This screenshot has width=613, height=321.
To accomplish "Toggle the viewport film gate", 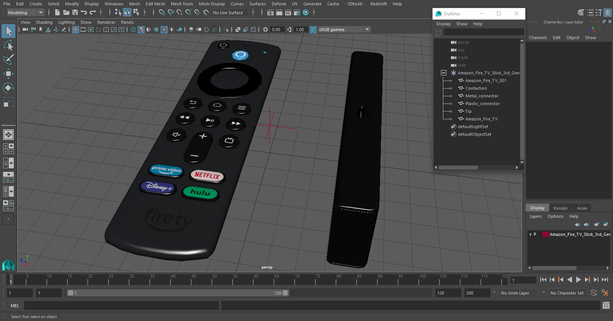I will [x=83, y=30].
